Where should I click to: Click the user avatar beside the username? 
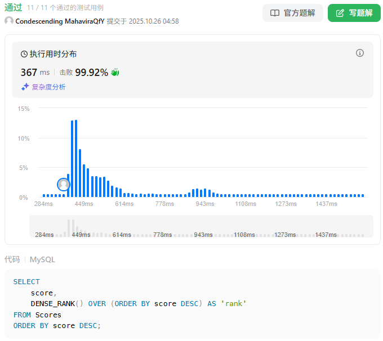(x=9, y=21)
